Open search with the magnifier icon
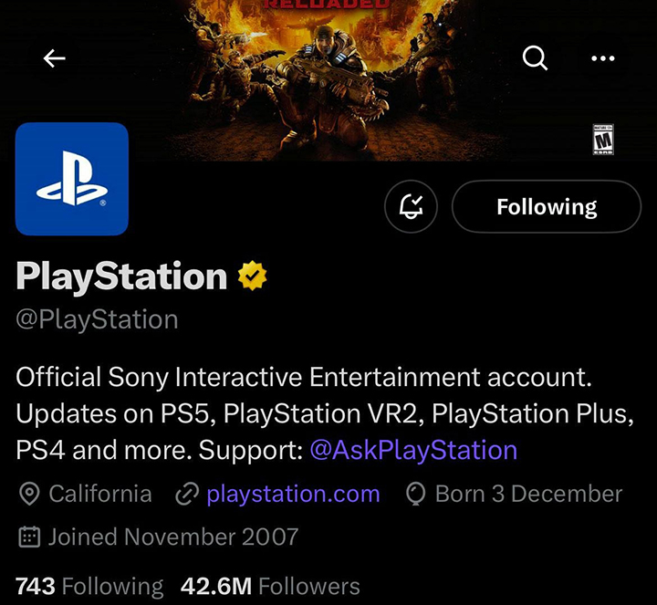 535,57
